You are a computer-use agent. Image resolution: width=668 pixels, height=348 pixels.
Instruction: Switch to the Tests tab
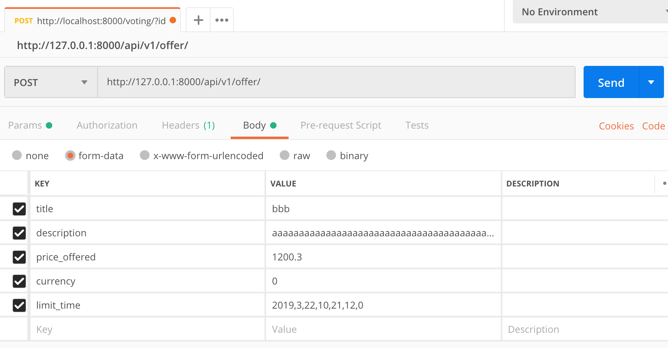(x=417, y=125)
